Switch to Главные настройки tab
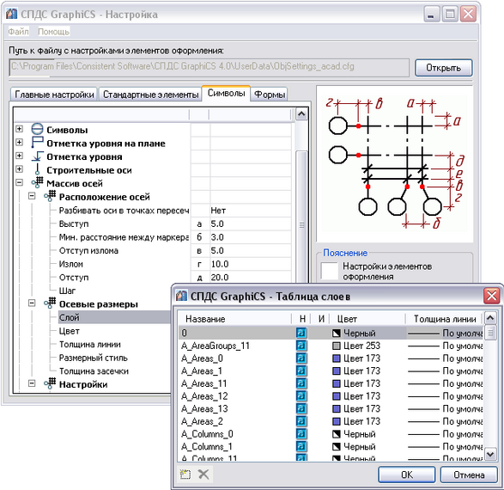The image size is (504, 490). tap(54, 95)
